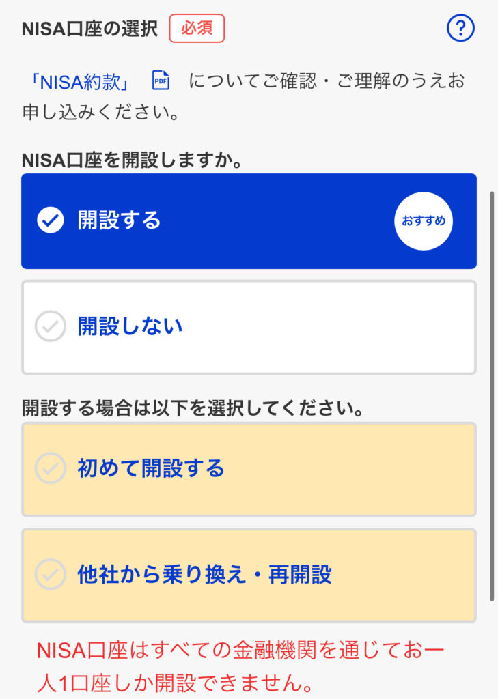The image size is (498, 699).
Task: Click the vertical scrollbar on the right
Action: (492, 396)
